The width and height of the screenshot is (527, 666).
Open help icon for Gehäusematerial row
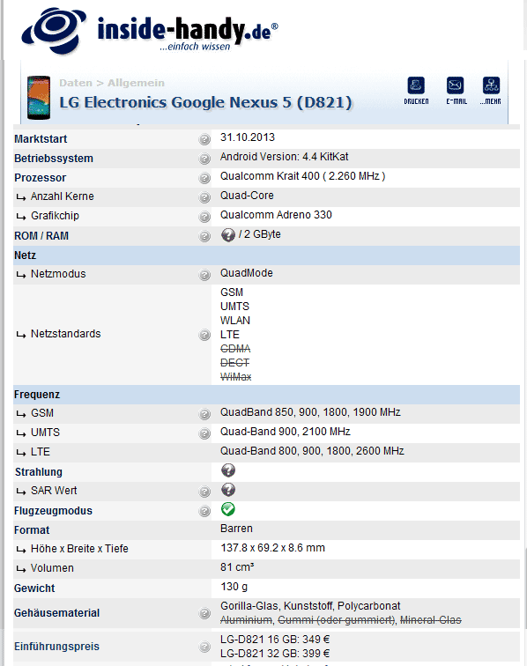click(204, 613)
